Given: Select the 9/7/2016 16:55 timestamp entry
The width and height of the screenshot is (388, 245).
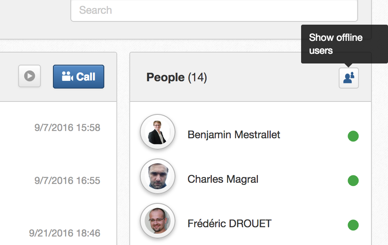Looking at the screenshot, I should tap(67, 180).
